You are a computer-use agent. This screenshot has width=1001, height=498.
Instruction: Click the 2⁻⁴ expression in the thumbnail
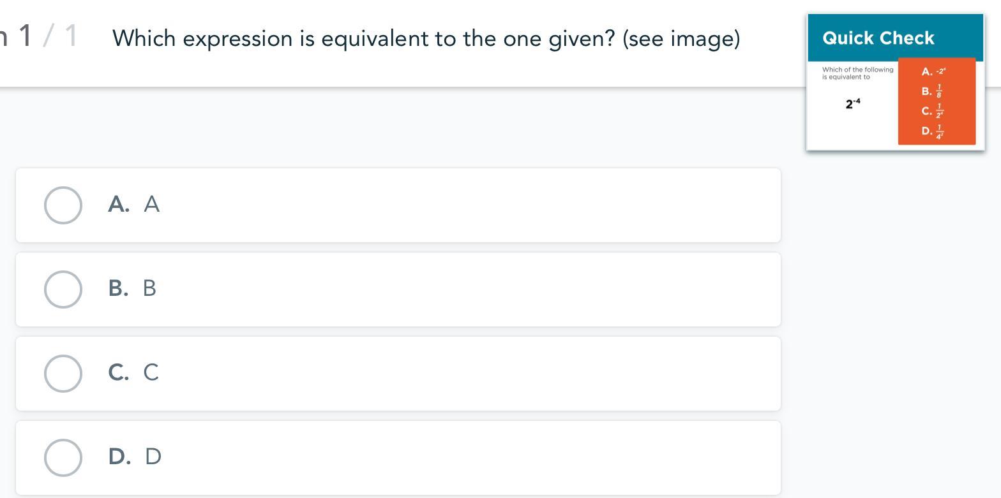tap(853, 103)
